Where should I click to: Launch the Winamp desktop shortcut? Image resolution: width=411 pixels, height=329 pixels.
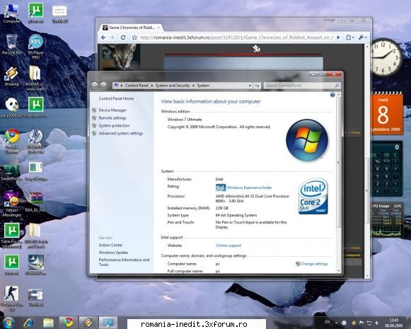(11, 76)
